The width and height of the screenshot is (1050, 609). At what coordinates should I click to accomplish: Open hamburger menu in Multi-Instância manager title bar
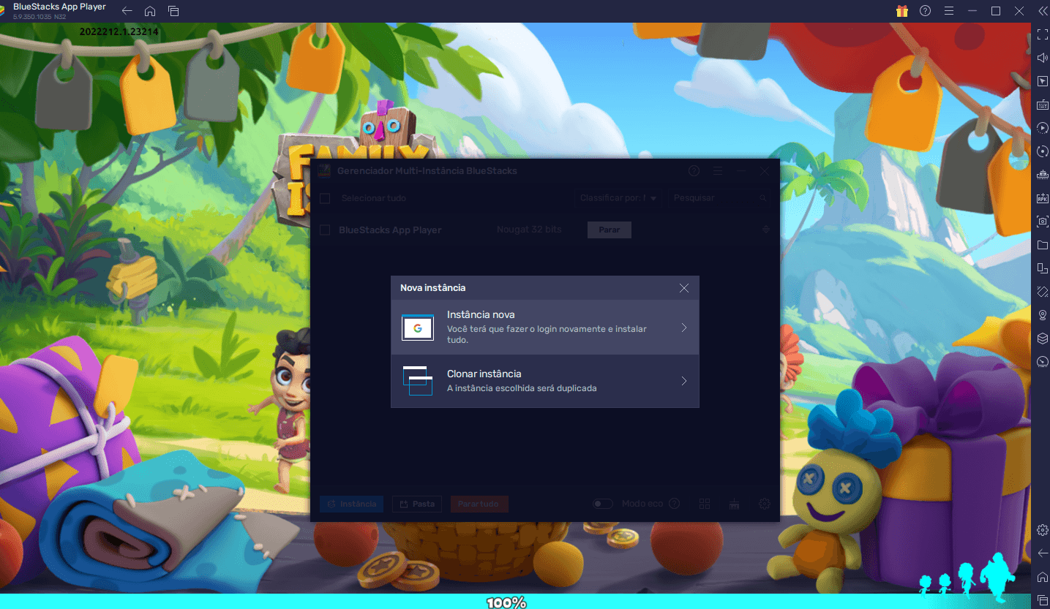pyautogui.click(x=718, y=170)
